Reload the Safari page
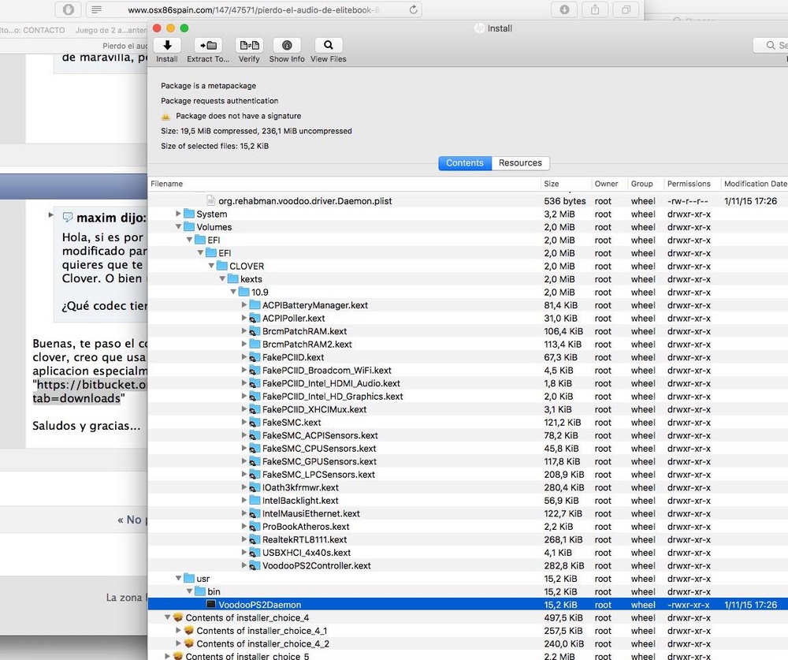The height and width of the screenshot is (660, 788). (413, 9)
